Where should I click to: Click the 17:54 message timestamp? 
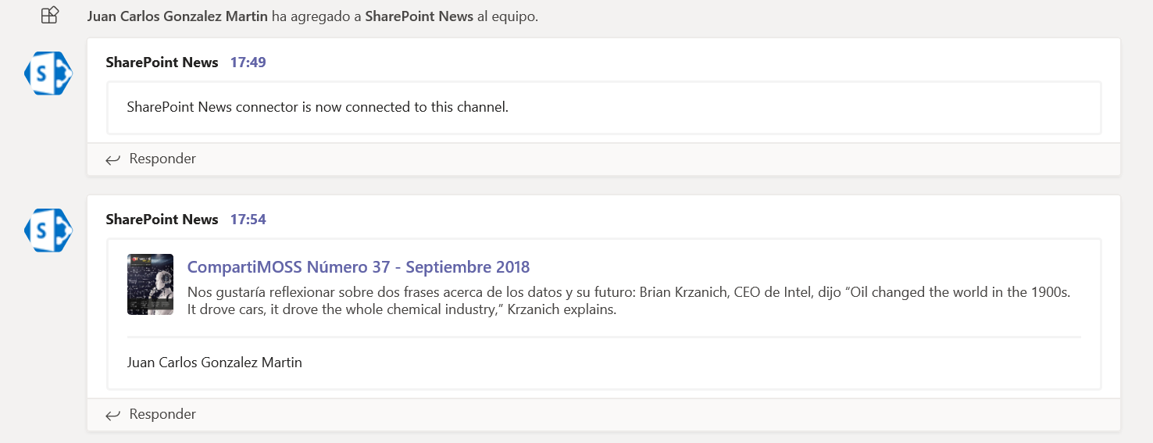click(x=248, y=220)
